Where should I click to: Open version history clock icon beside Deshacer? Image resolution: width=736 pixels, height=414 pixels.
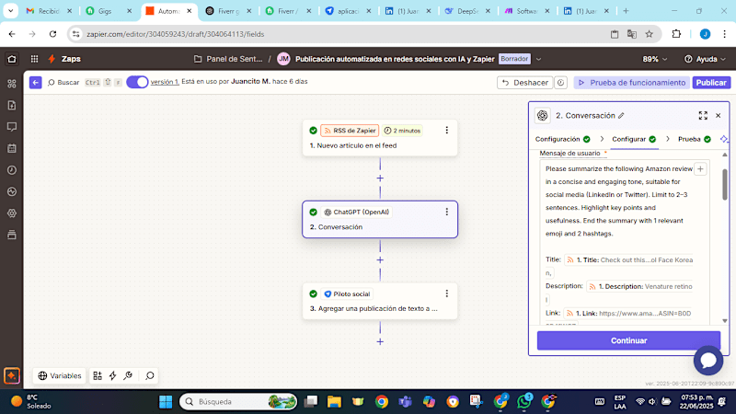click(x=560, y=83)
